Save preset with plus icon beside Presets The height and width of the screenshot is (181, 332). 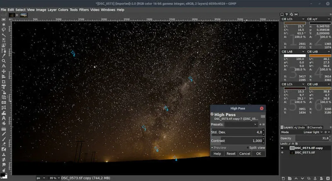(x=260, y=124)
